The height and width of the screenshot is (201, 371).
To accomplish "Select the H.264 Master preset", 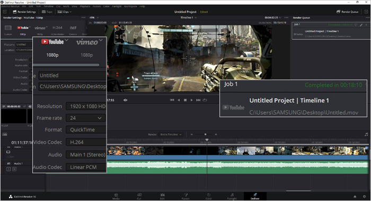I will click(57, 30).
